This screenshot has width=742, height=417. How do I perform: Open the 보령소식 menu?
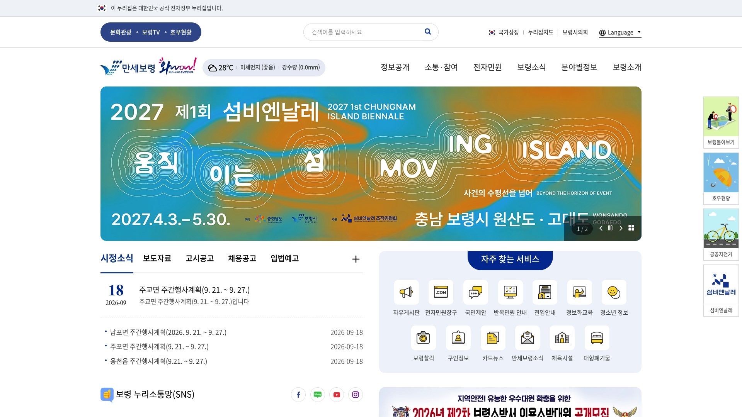[531, 67]
